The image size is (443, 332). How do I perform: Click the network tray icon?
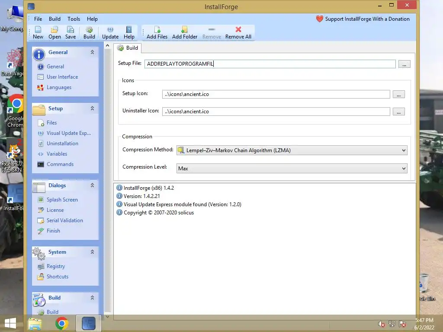[x=392, y=324]
